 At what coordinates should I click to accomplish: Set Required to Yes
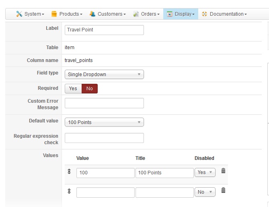[x=73, y=89]
